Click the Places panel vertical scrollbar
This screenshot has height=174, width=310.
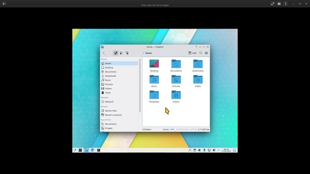140,85
